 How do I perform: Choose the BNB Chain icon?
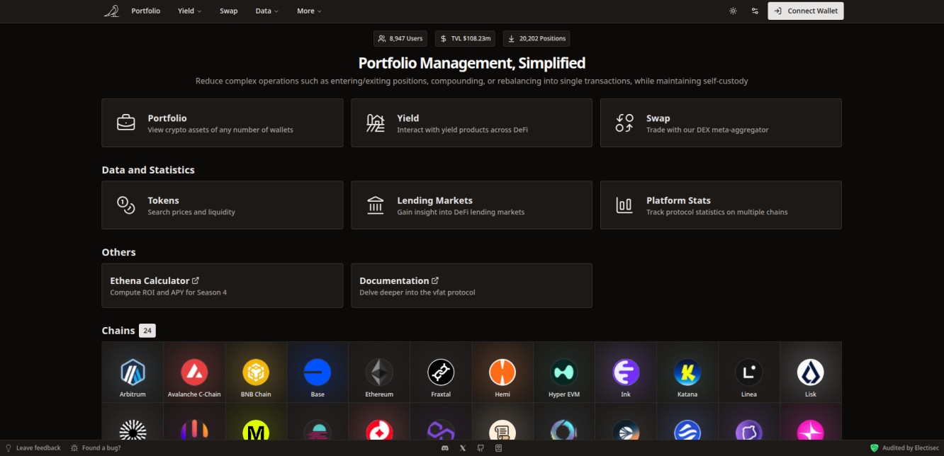point(256,372)
